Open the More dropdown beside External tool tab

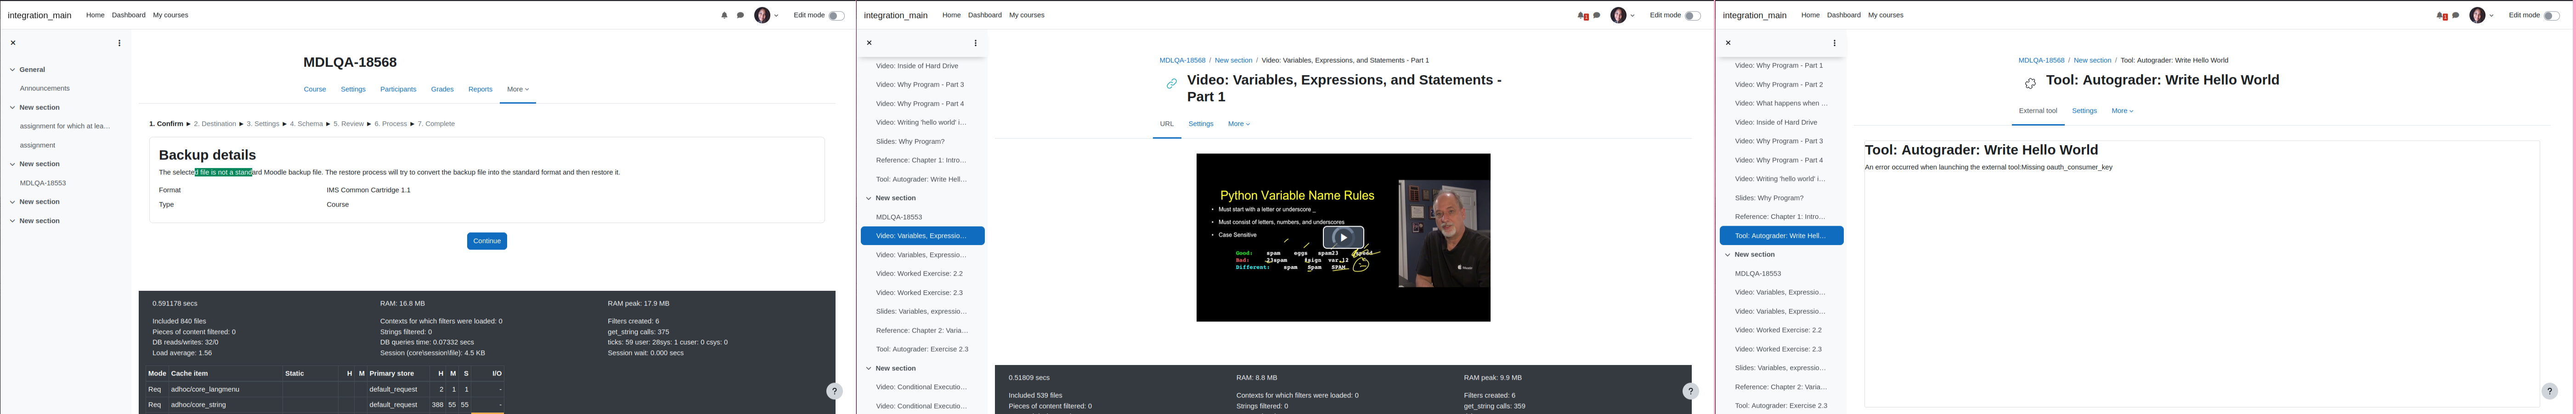point(2122,111)
